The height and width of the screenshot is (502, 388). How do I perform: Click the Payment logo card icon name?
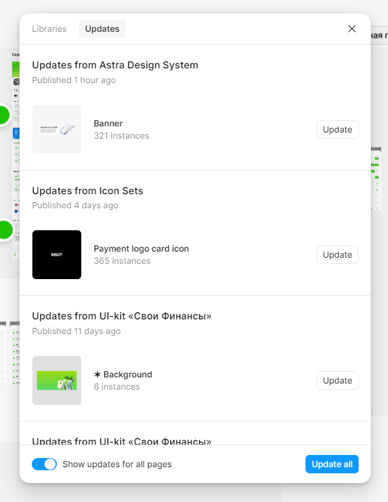point(141,249)
